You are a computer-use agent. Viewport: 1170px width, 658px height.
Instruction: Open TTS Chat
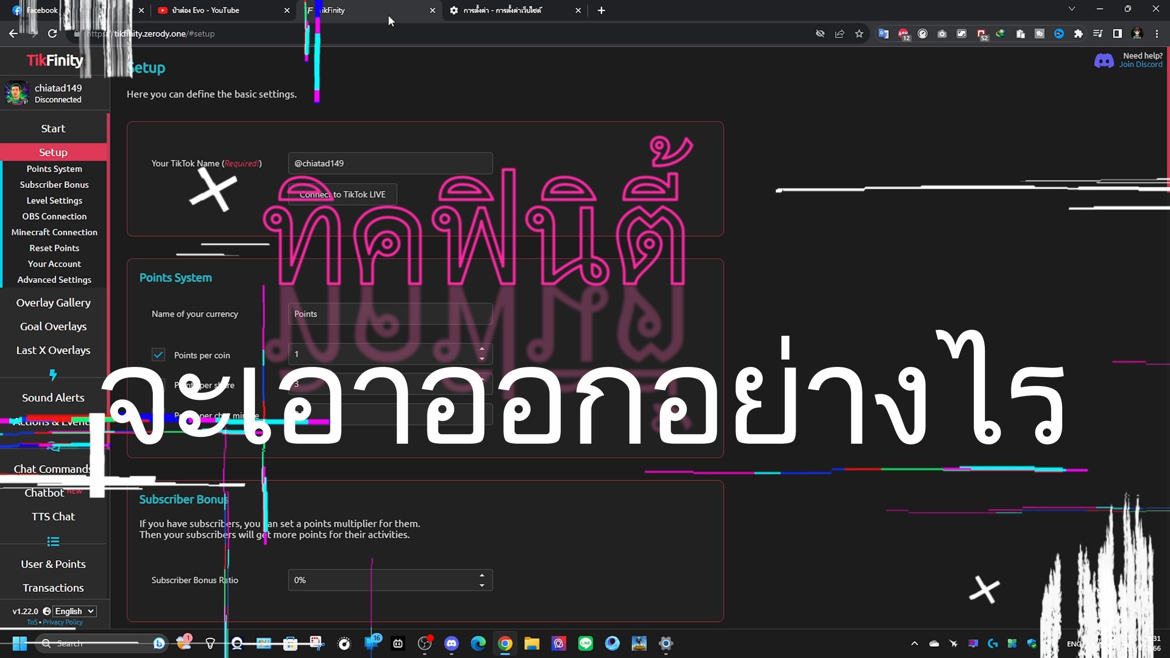[x=53, y=516]
